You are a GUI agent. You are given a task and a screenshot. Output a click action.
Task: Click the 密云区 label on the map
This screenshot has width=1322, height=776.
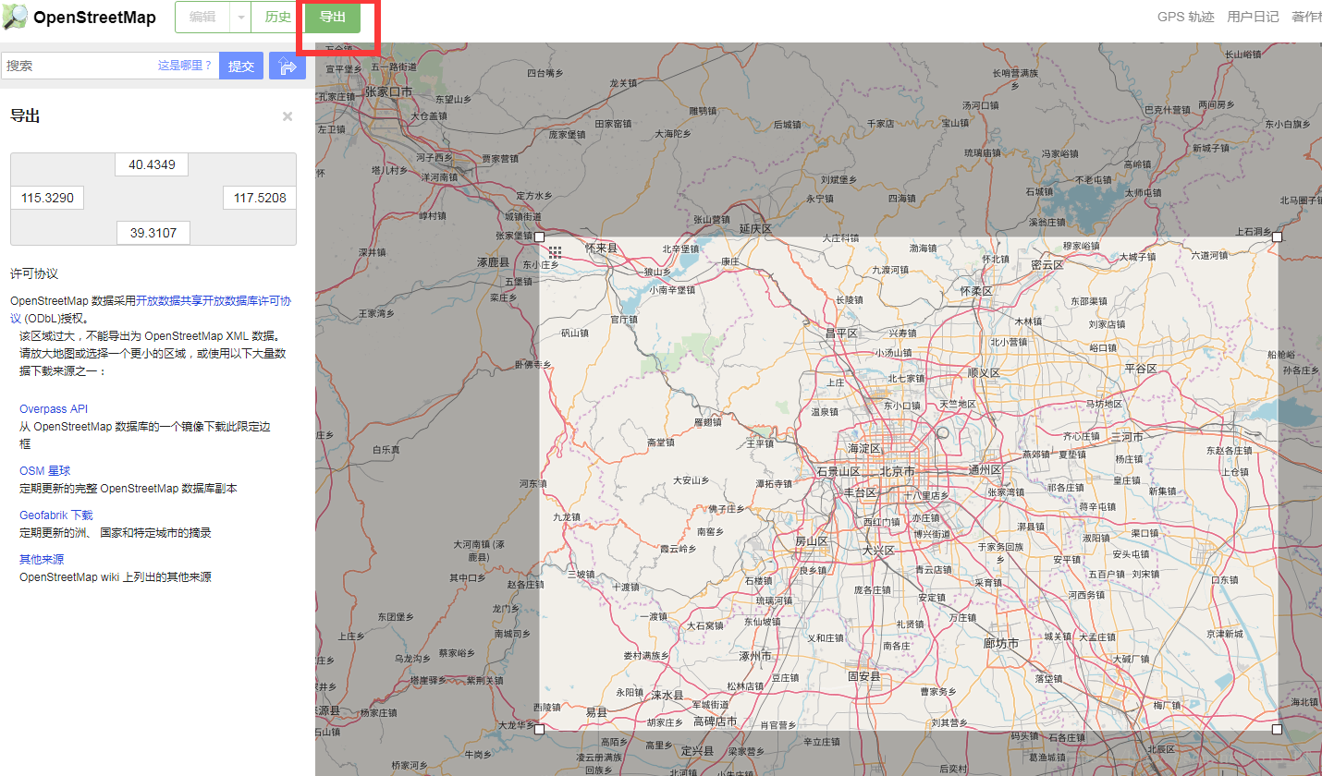pyautogui.click(x=1047, y=265)
